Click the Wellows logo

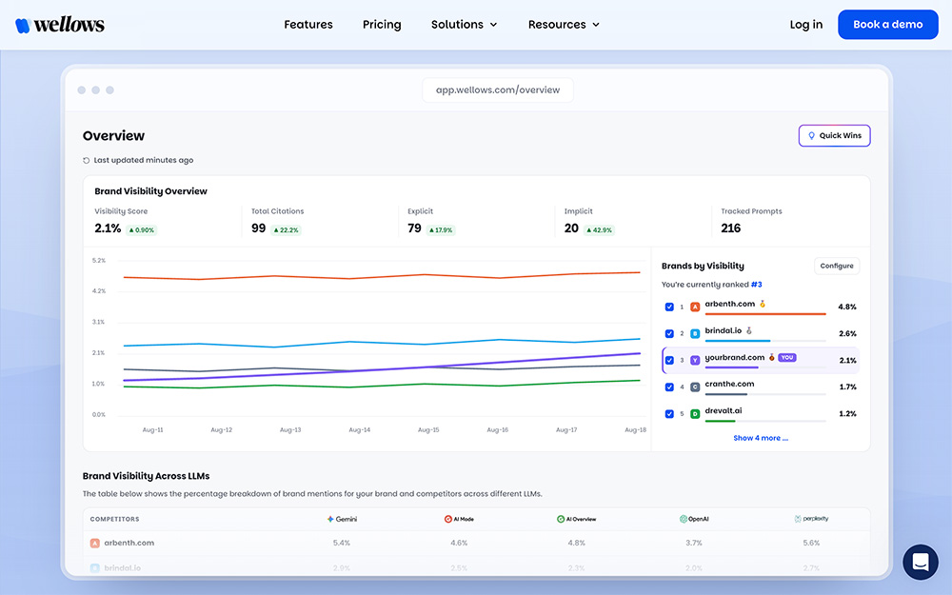[59, 25]
